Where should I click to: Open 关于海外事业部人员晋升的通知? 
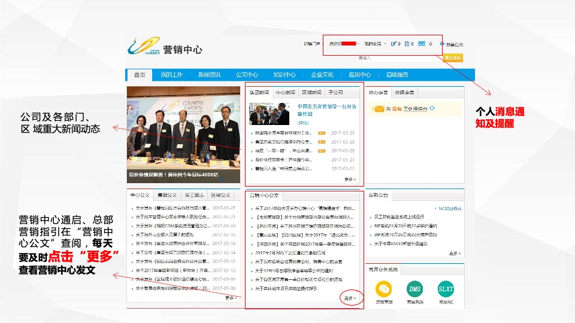(x=165, y=234)
